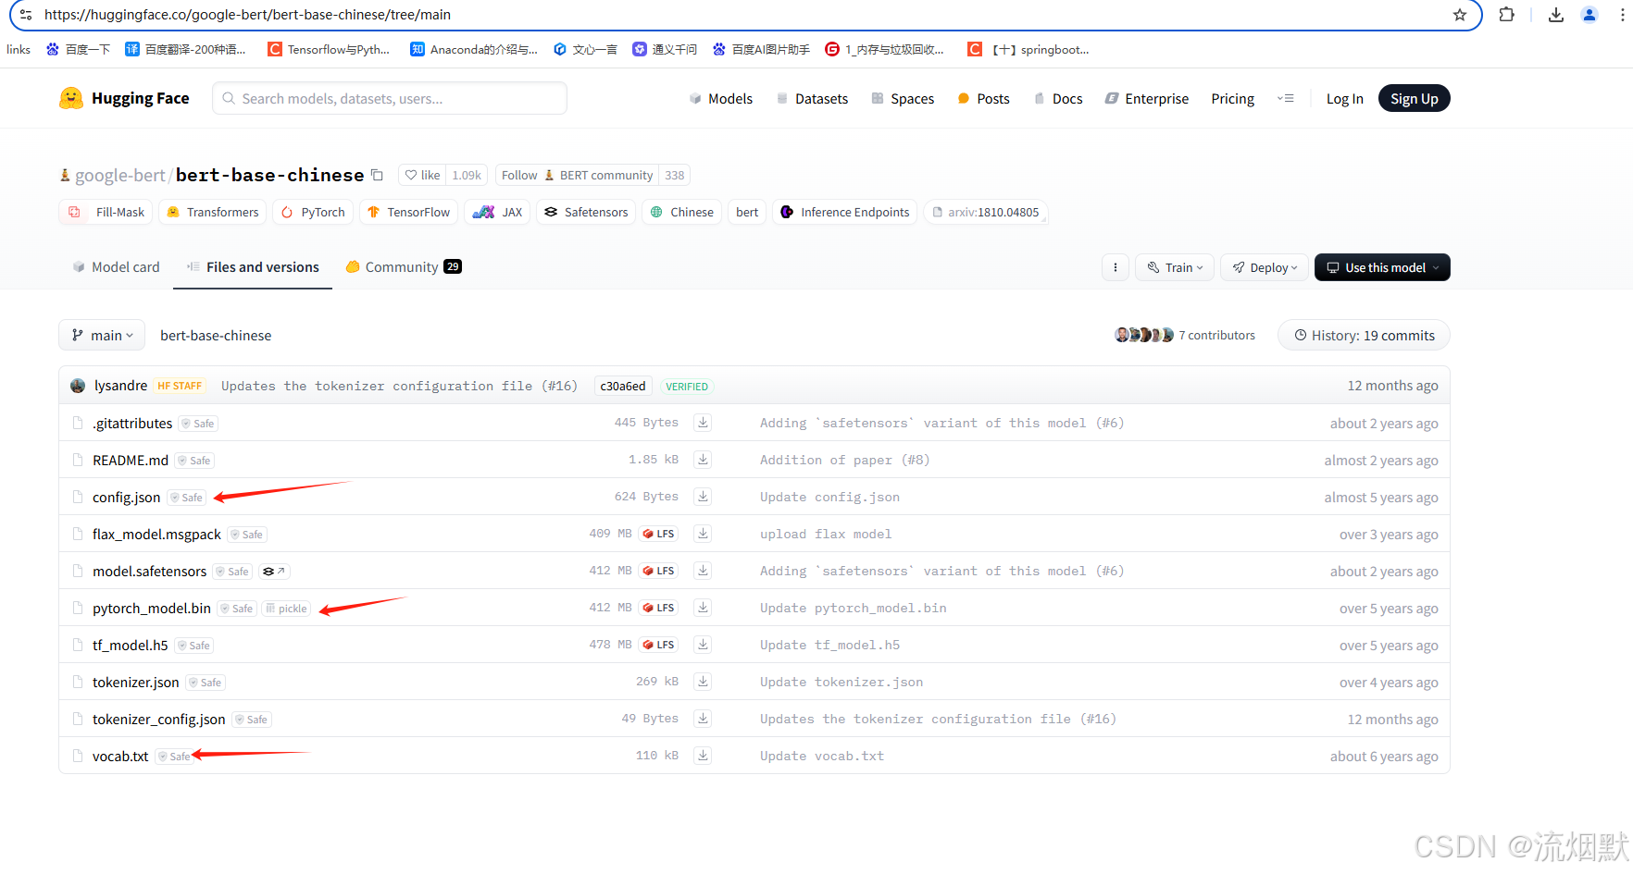
Task: Open the three-dot menu beside Train
Action: [x=1115, y=266]
